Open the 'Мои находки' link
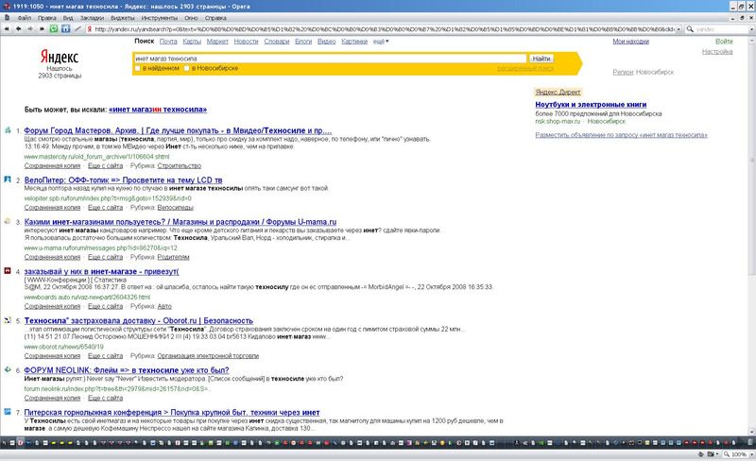The image size is (756, 461). coord(630,42)
